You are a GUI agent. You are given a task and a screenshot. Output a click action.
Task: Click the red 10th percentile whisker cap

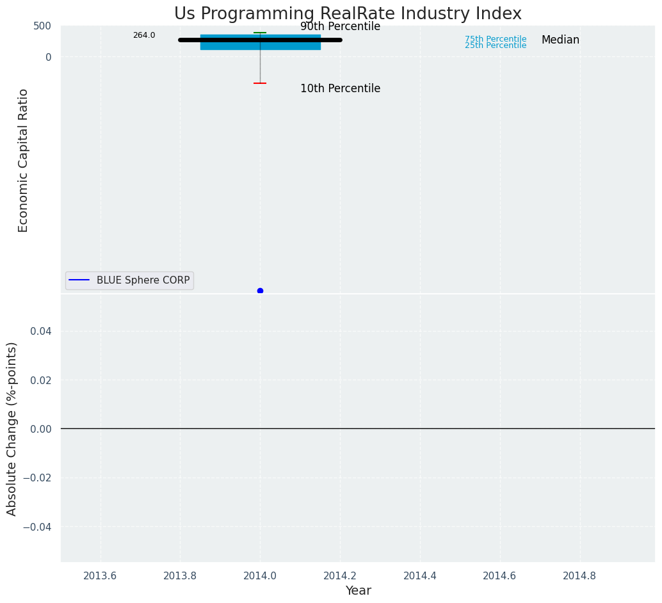[260, 83]
